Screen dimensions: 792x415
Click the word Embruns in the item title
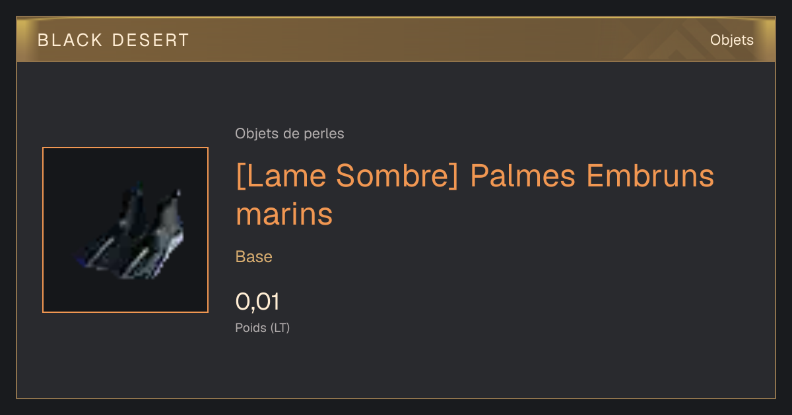click(x=651, y=177)
